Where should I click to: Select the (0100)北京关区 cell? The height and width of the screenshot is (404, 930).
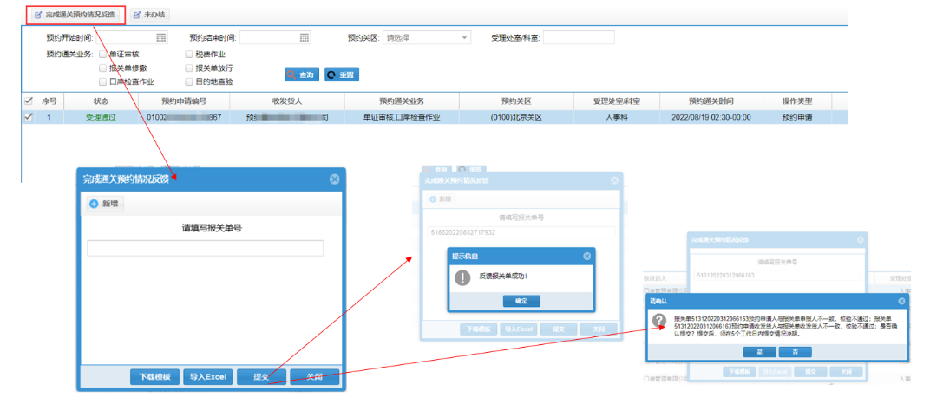click(x=516, y=117)
